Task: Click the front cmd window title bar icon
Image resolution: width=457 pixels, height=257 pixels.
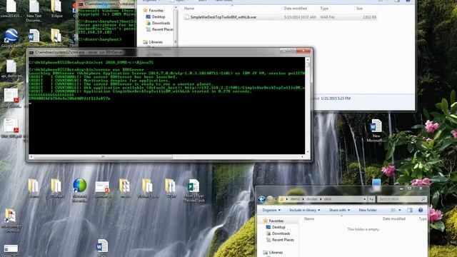Action: (31, 52)
